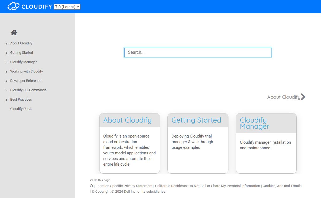Open Cloudify CLI Commands in sidebar

(28, 90)
